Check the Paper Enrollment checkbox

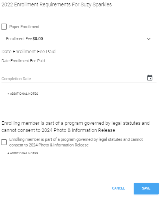[4, 27]
